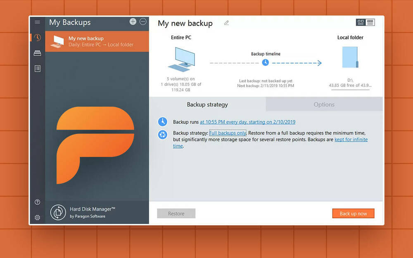Open the disk drives sidebar icon
The image size is (413, 258).
pos(38,53)
